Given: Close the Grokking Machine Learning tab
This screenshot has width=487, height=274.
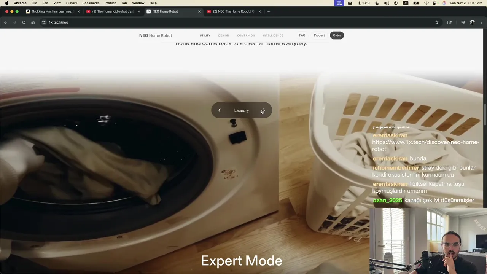Looking at the screenshot, I should coord(78,11).
